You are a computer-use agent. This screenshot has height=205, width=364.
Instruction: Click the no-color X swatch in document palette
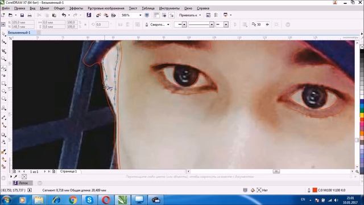24,177
